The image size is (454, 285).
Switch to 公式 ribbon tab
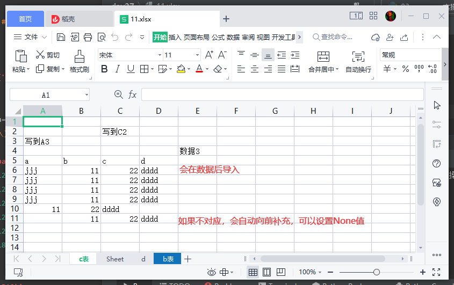pos(218,37)
